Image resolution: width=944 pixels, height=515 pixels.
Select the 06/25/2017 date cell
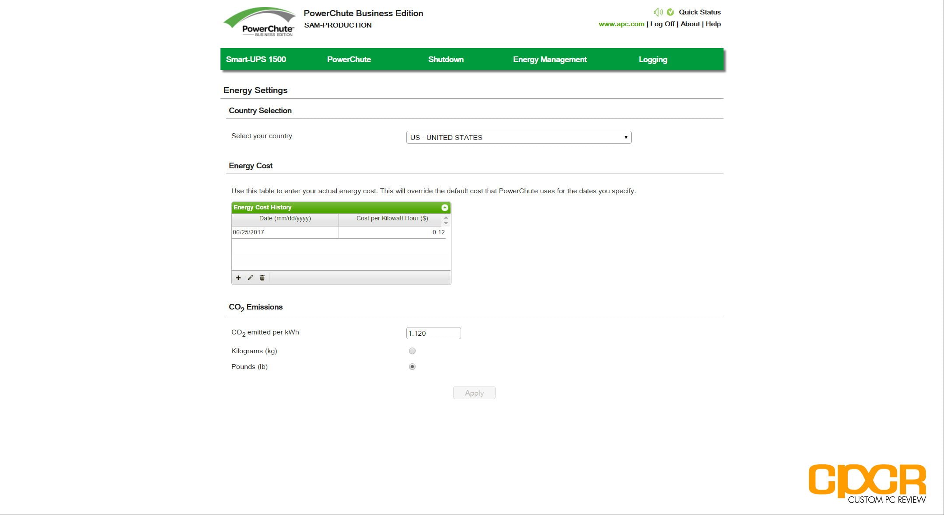coord(285,232)
